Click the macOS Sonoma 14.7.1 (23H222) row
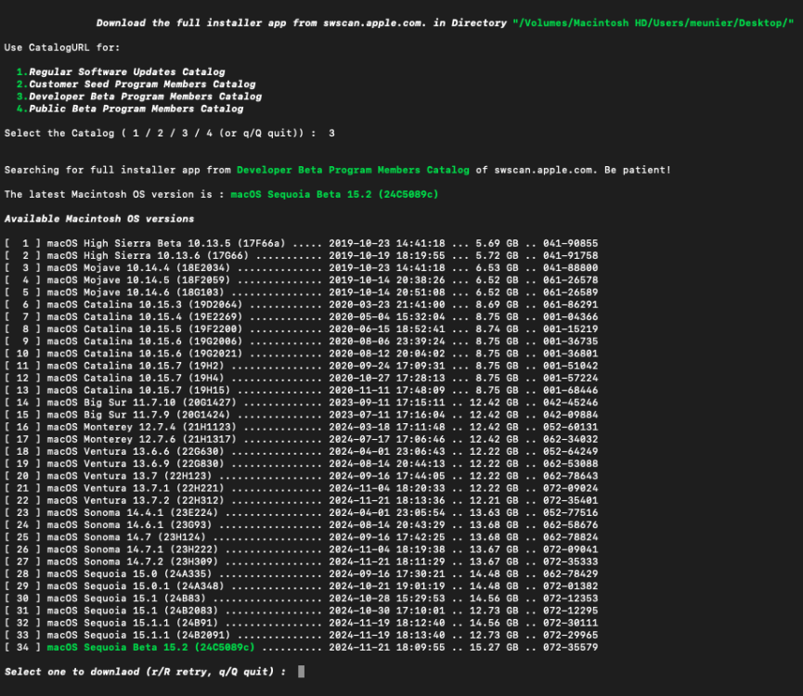 [301, 550]
